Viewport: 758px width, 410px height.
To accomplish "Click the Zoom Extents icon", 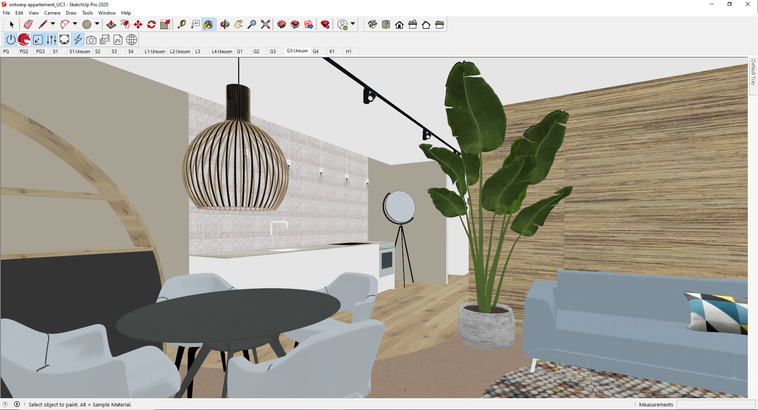I will pos(266,24).
